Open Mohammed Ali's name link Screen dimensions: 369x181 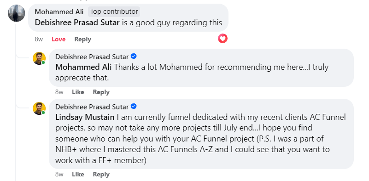(59, 12)
